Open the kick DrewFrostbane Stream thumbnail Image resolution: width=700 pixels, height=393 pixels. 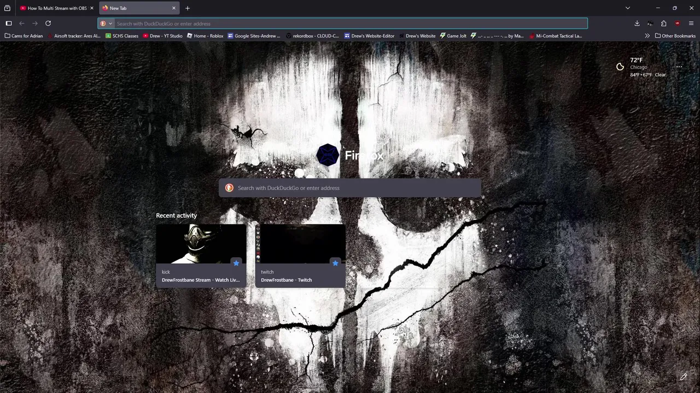pyautogui.click(x=201, y=243)
